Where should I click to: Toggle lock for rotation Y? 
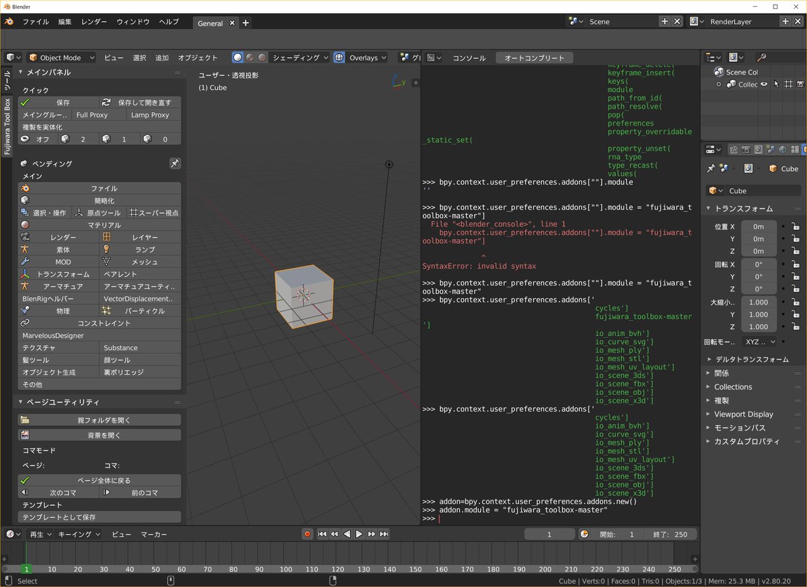pos(795,277)
